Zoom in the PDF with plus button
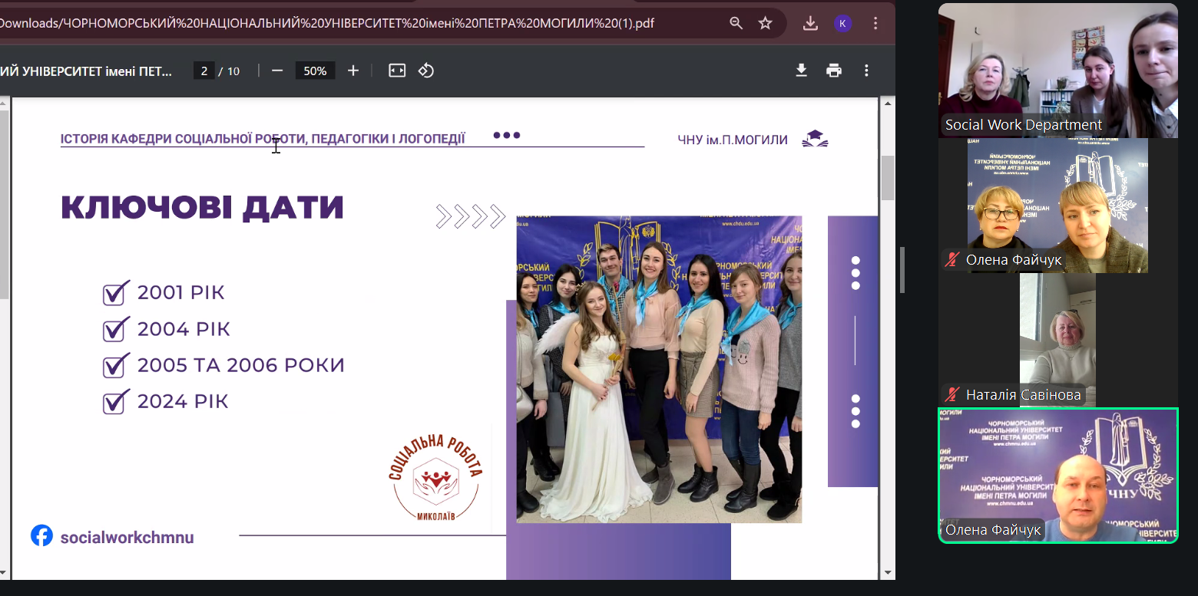This screenshot has width=1198, height=596. click(x=353, y=71)
